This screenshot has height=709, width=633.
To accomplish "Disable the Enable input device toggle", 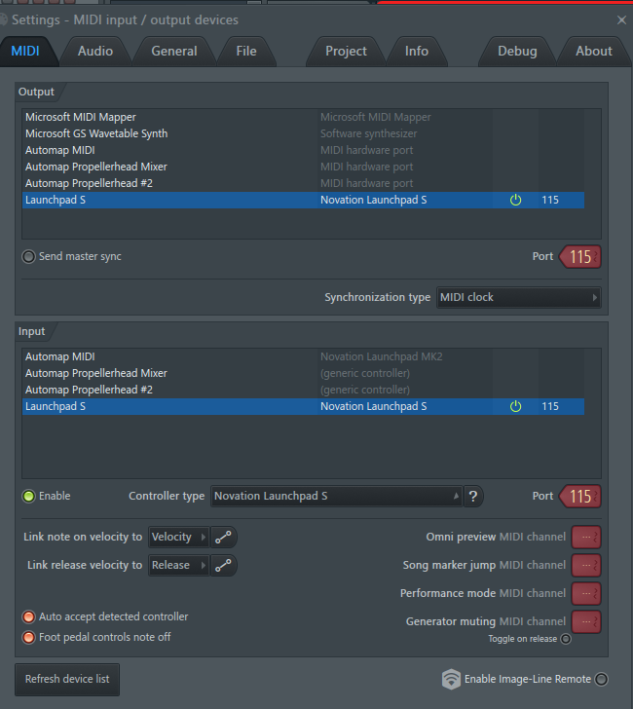I will coord(28,496).
